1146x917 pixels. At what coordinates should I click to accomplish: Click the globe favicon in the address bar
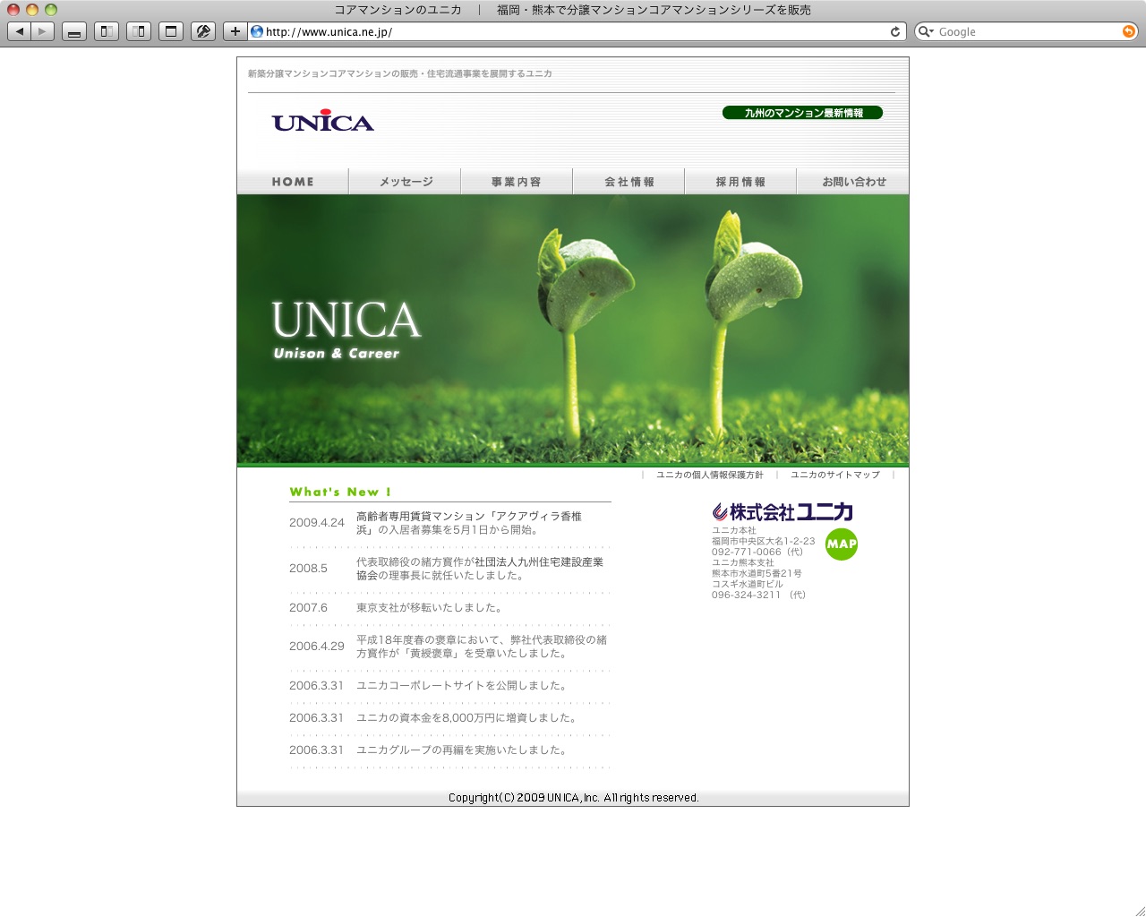257,31
